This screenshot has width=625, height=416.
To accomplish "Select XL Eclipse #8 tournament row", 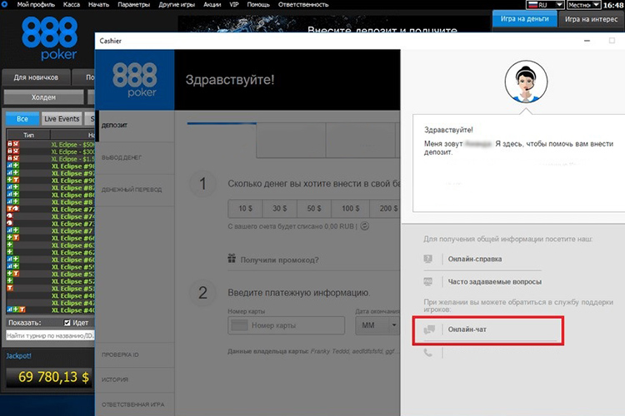I will (x=50, y=202).
